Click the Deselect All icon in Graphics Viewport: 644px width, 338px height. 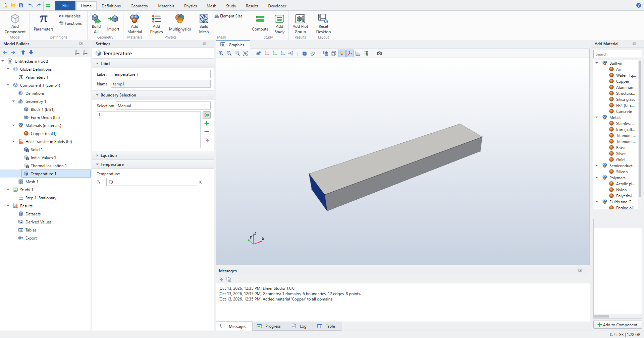pyautogui.click(x=312, y=53)
